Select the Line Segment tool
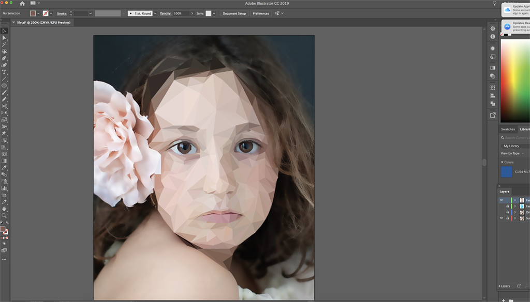This screenshot has width=530, height=302. pos(4,78)
